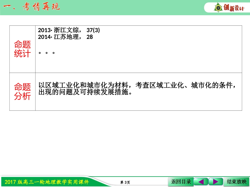Click the 返回目录 button

(181, 181)
